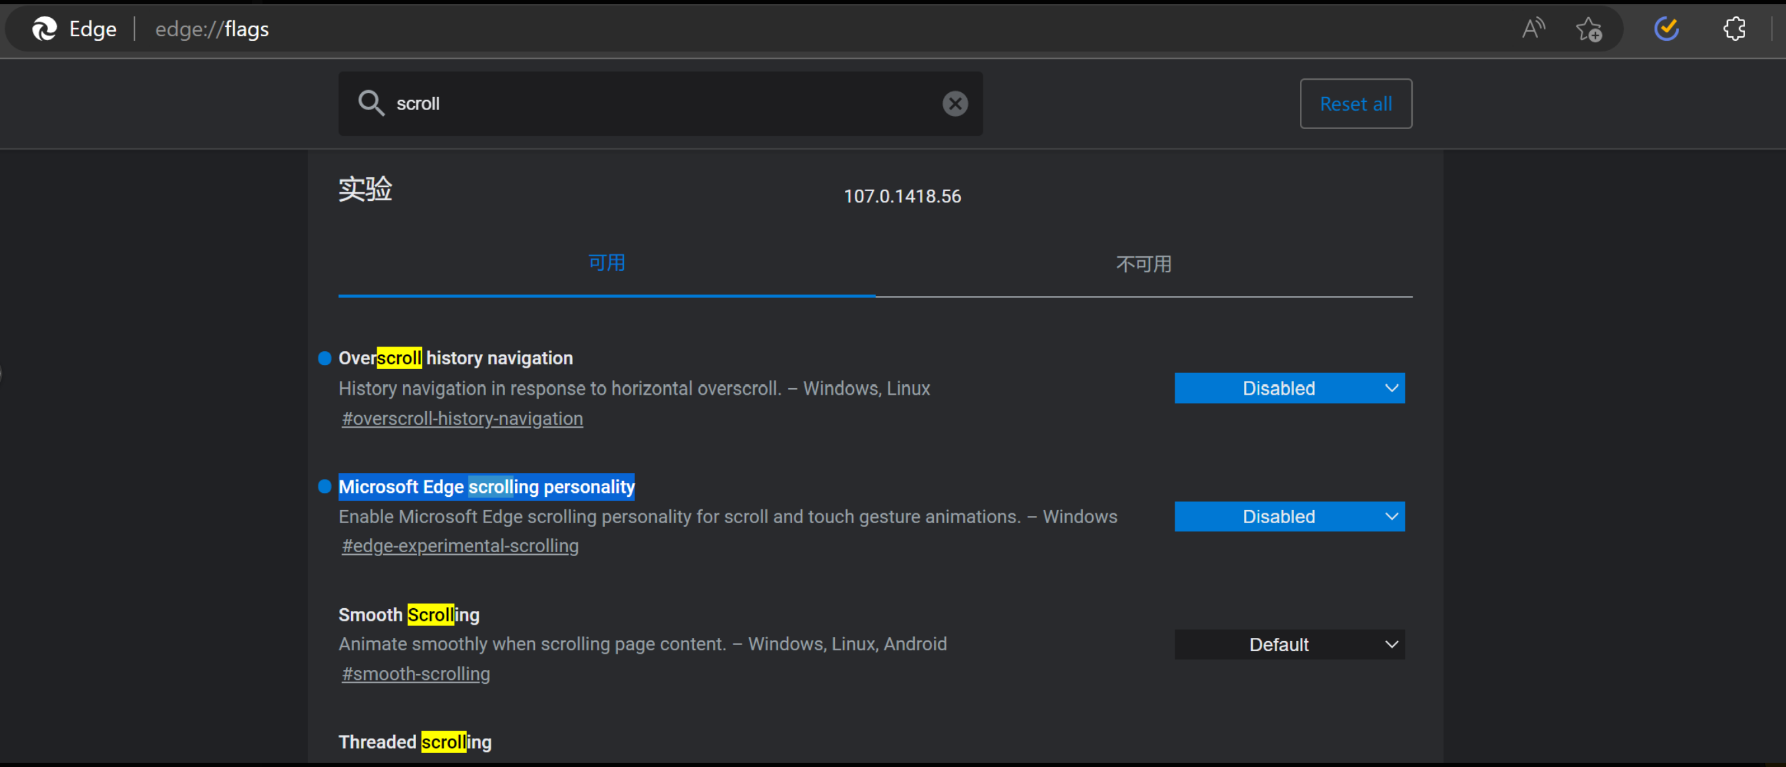
Task: Add this page to favorites star icon
Action: (x=1588, y=29)
